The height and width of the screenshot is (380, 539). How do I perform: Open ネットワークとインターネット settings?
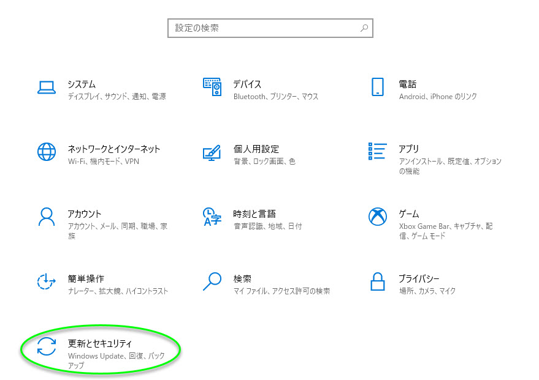(114, 149)
